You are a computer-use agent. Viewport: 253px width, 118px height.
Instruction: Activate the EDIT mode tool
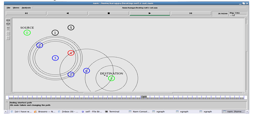(x=8, y=28)
